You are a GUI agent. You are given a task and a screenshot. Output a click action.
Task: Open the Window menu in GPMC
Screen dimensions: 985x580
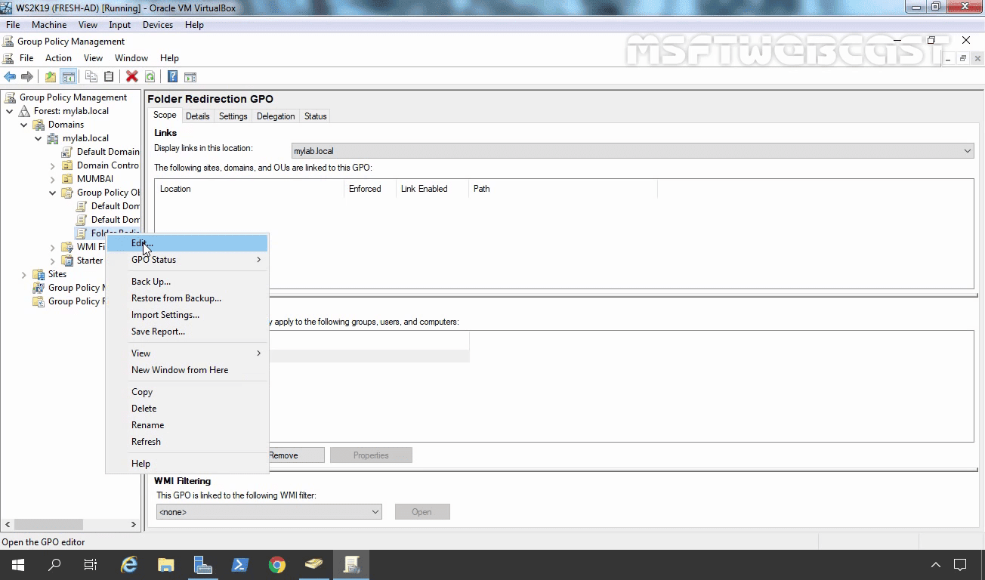(x=131, y=58)
